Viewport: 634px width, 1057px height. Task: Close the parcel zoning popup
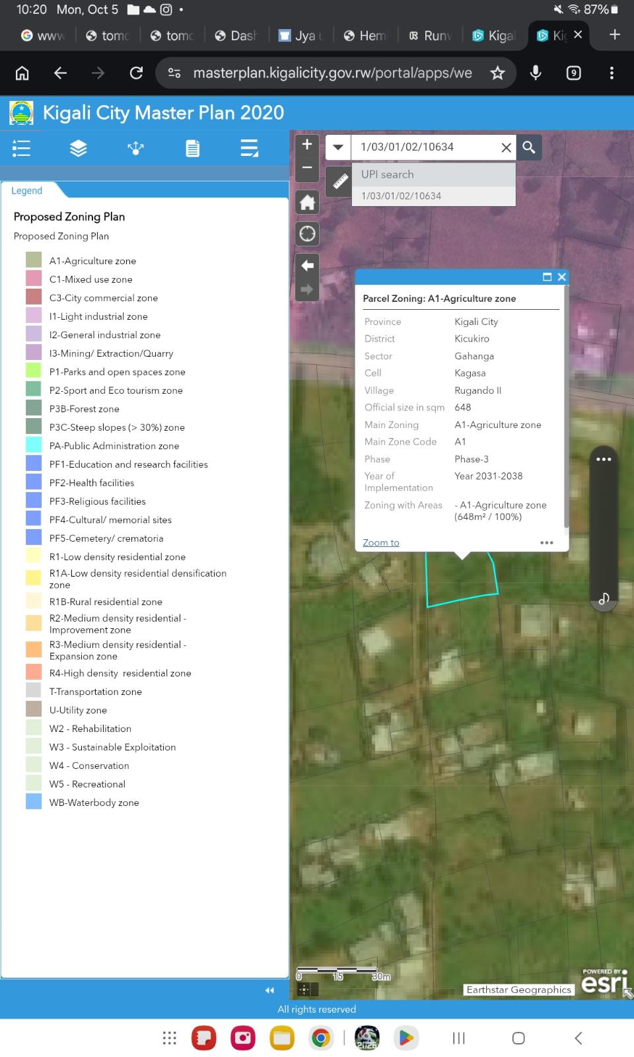pos(561,277)
